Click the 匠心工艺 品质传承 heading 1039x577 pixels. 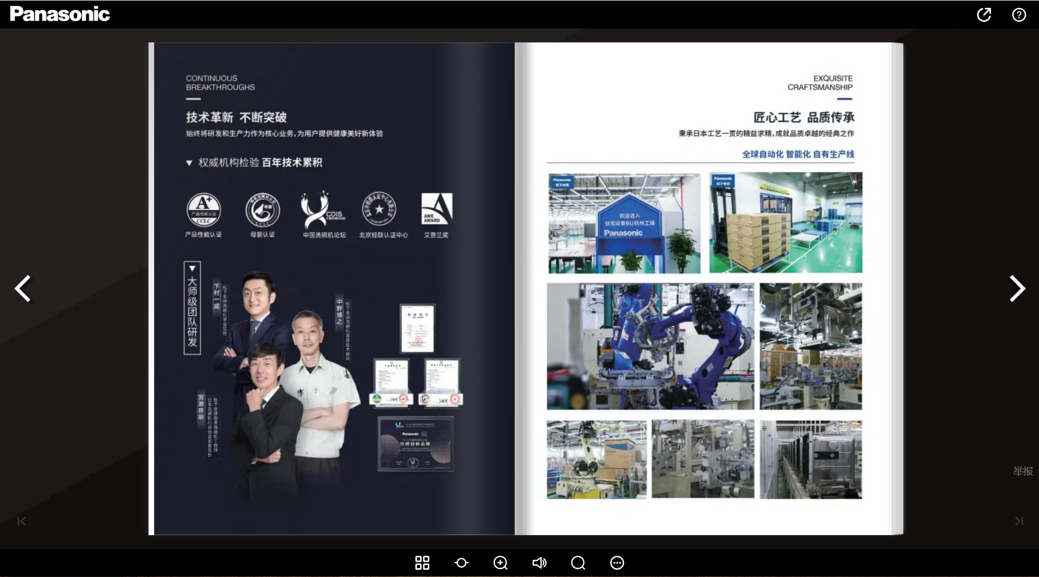[803, 117]
